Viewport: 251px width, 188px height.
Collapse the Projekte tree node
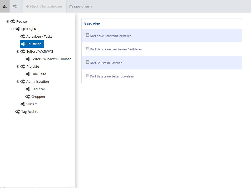click(18, 66)
